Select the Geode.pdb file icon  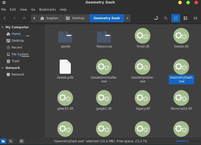65,67
